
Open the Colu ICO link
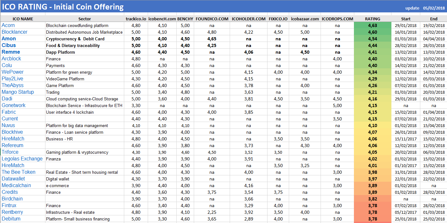7,65
